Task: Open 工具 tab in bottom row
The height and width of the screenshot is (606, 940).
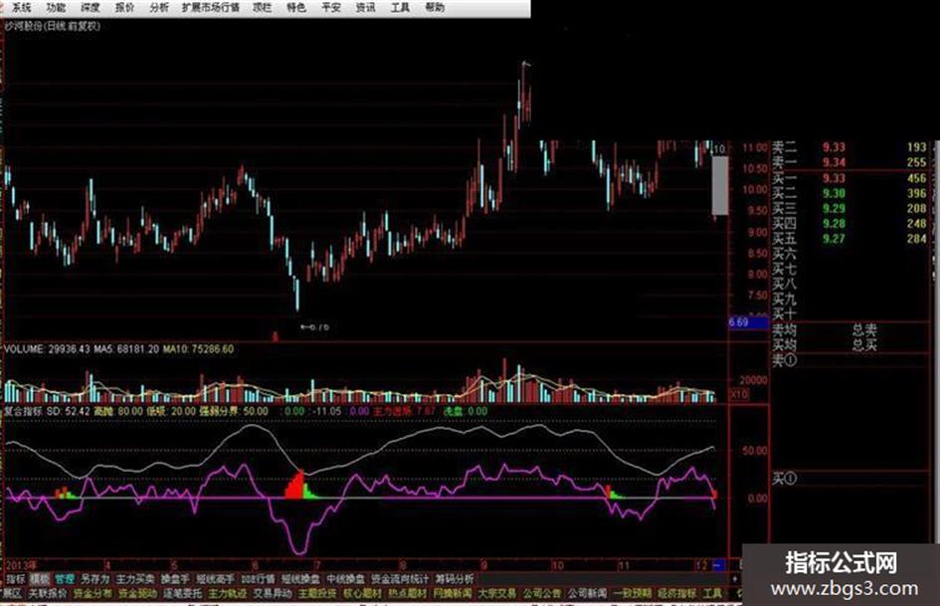Action: pos(712,593)
